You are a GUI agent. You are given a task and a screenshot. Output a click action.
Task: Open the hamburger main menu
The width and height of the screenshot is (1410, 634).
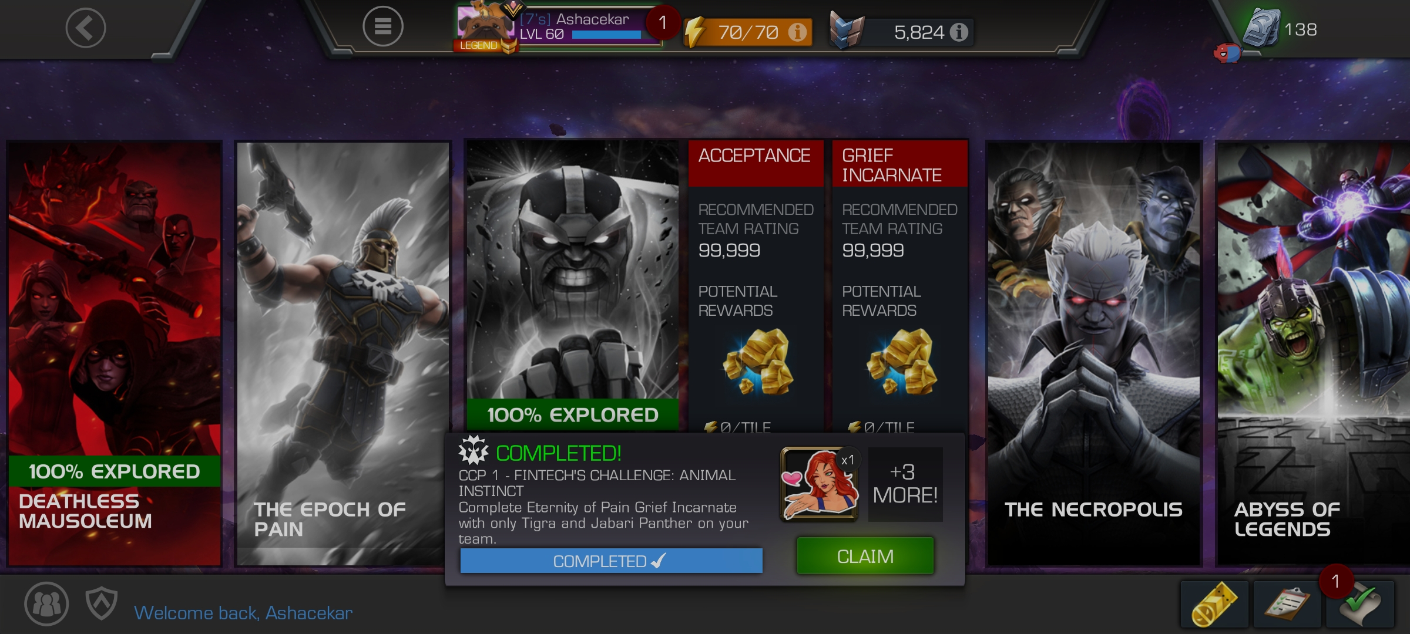coord(382,26)
